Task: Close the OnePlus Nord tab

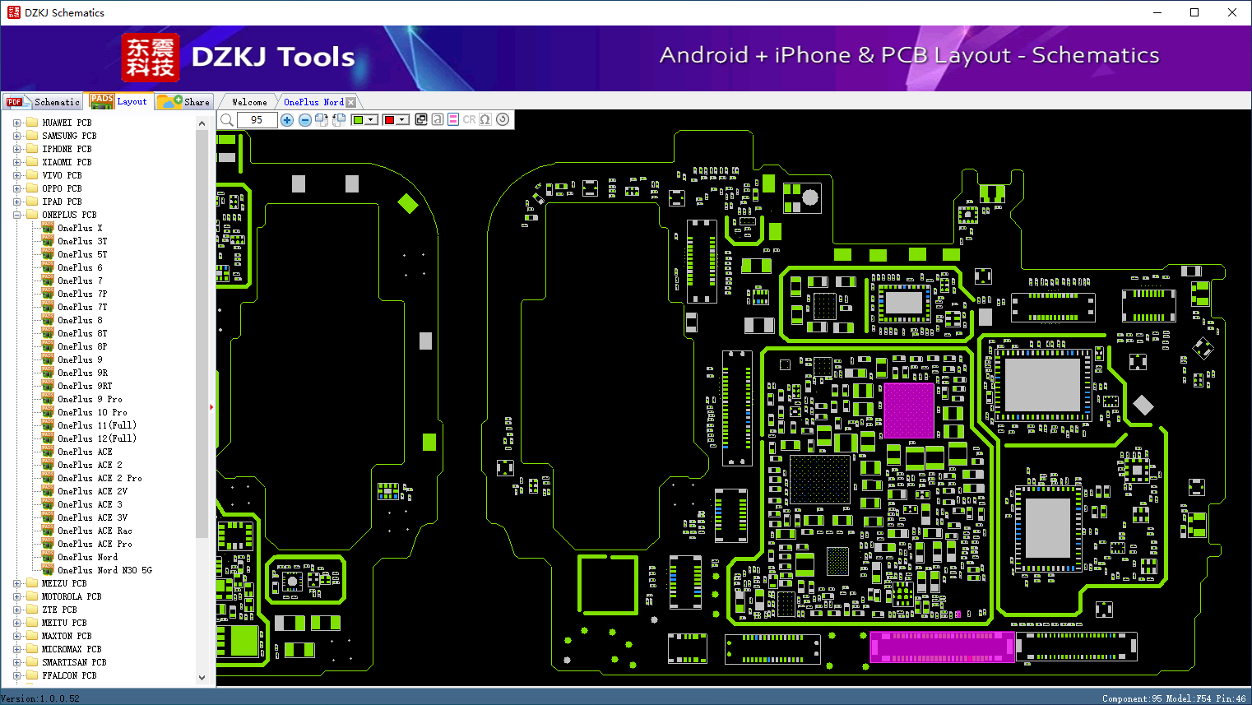Action: click(x=351, y=102)
